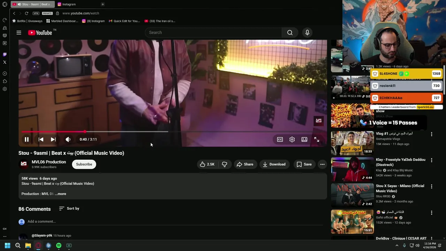Open the MVL06 Production channel name
Screen dimensions: 446x251
click(49, 162)
